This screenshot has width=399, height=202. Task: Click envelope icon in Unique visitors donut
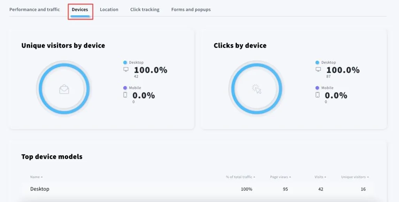click(64, 89)
